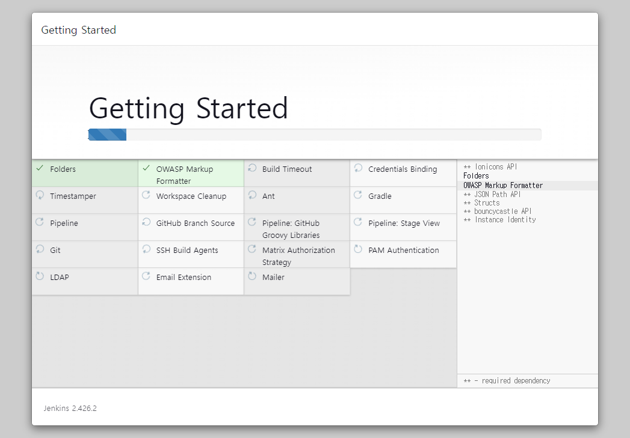Viewport: 630px width, 438px height.
Task: Click the Credentials Binding plugin name
Action: (403, 169)
